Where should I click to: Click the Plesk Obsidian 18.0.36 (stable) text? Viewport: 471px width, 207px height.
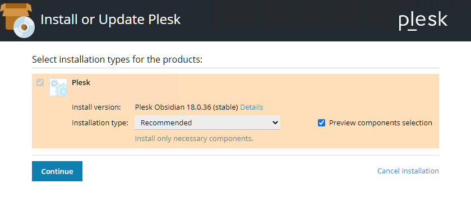click(187, 107)
